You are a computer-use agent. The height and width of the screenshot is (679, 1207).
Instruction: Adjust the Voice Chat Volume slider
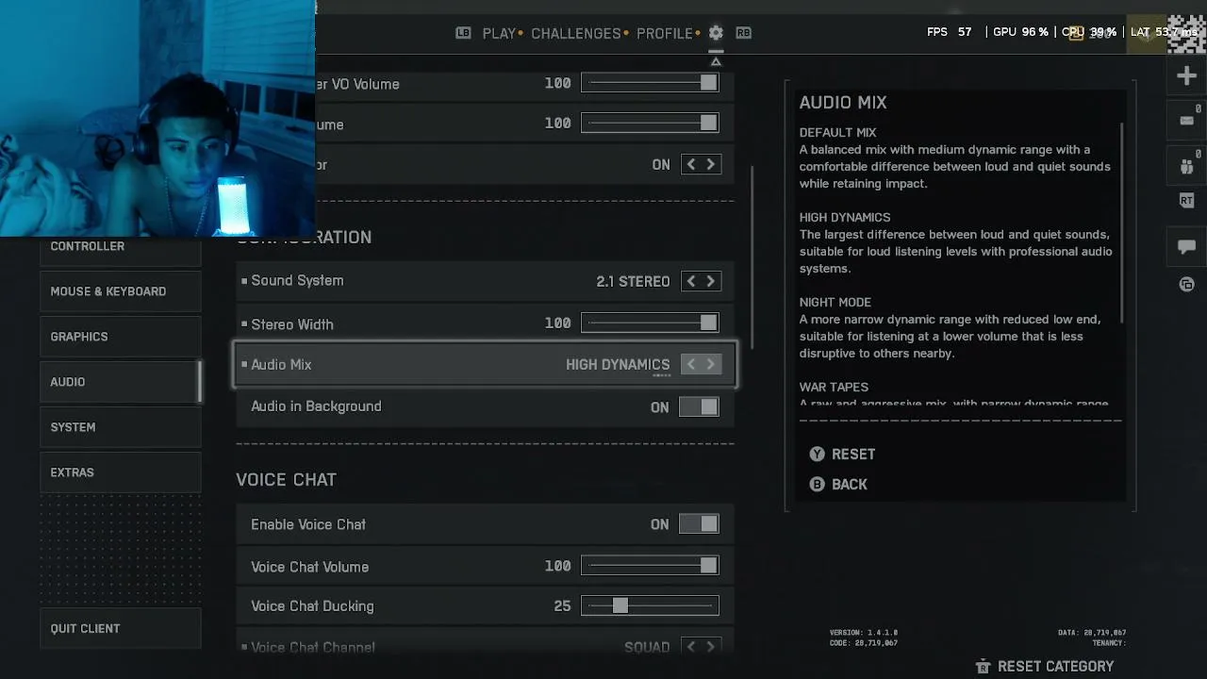coord(650,566)
